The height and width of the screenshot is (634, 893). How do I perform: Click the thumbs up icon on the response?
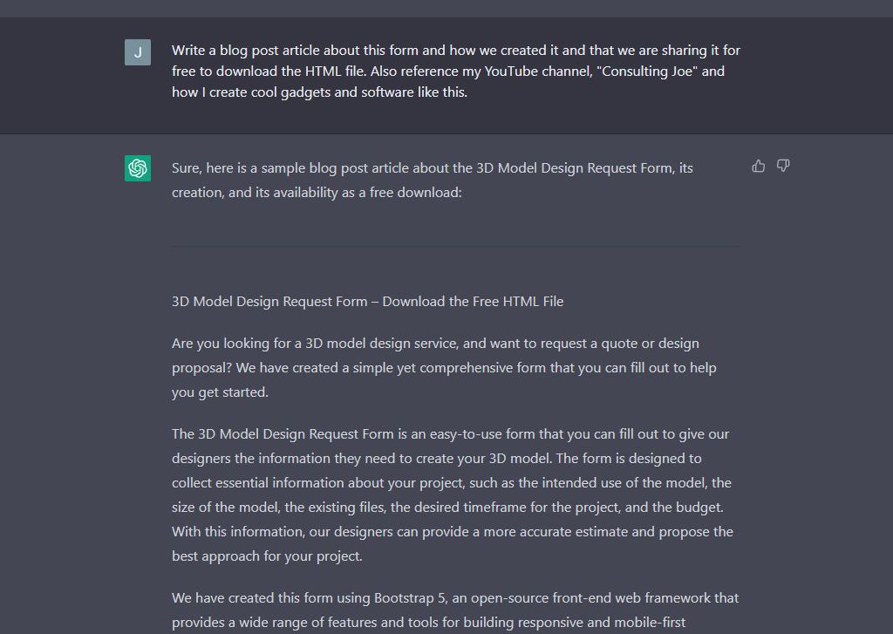758,166
